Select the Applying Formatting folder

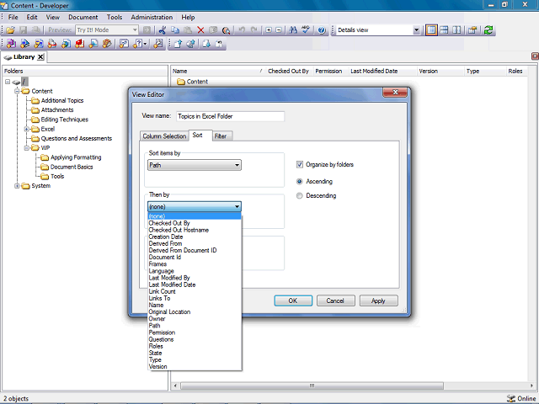click(76, 157)
